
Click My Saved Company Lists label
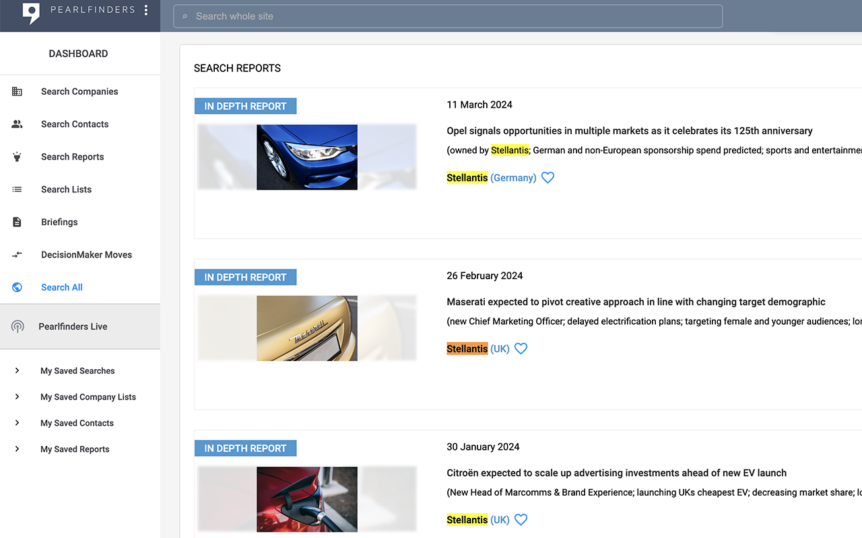pos(88,397)
